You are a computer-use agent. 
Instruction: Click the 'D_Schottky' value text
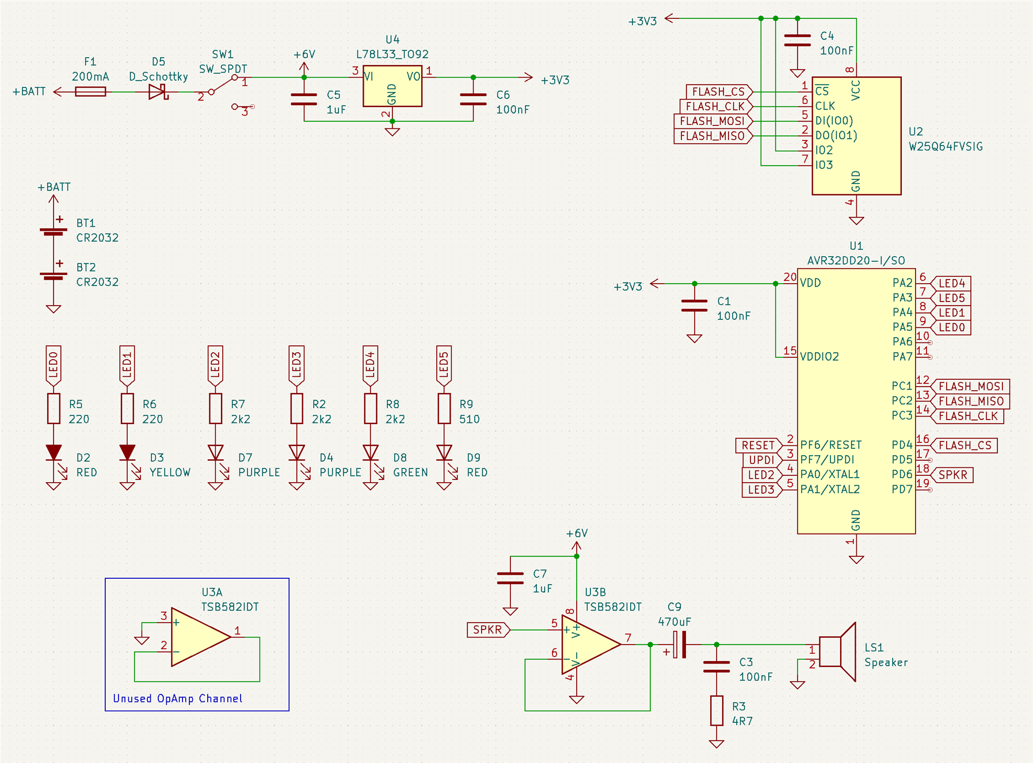tap(158, 77)
